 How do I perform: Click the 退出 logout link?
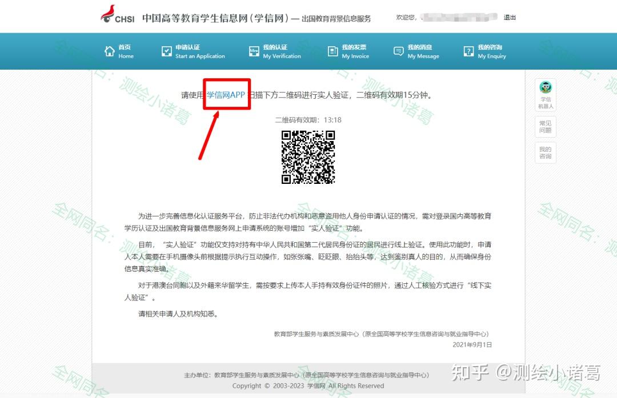point(510,17)
